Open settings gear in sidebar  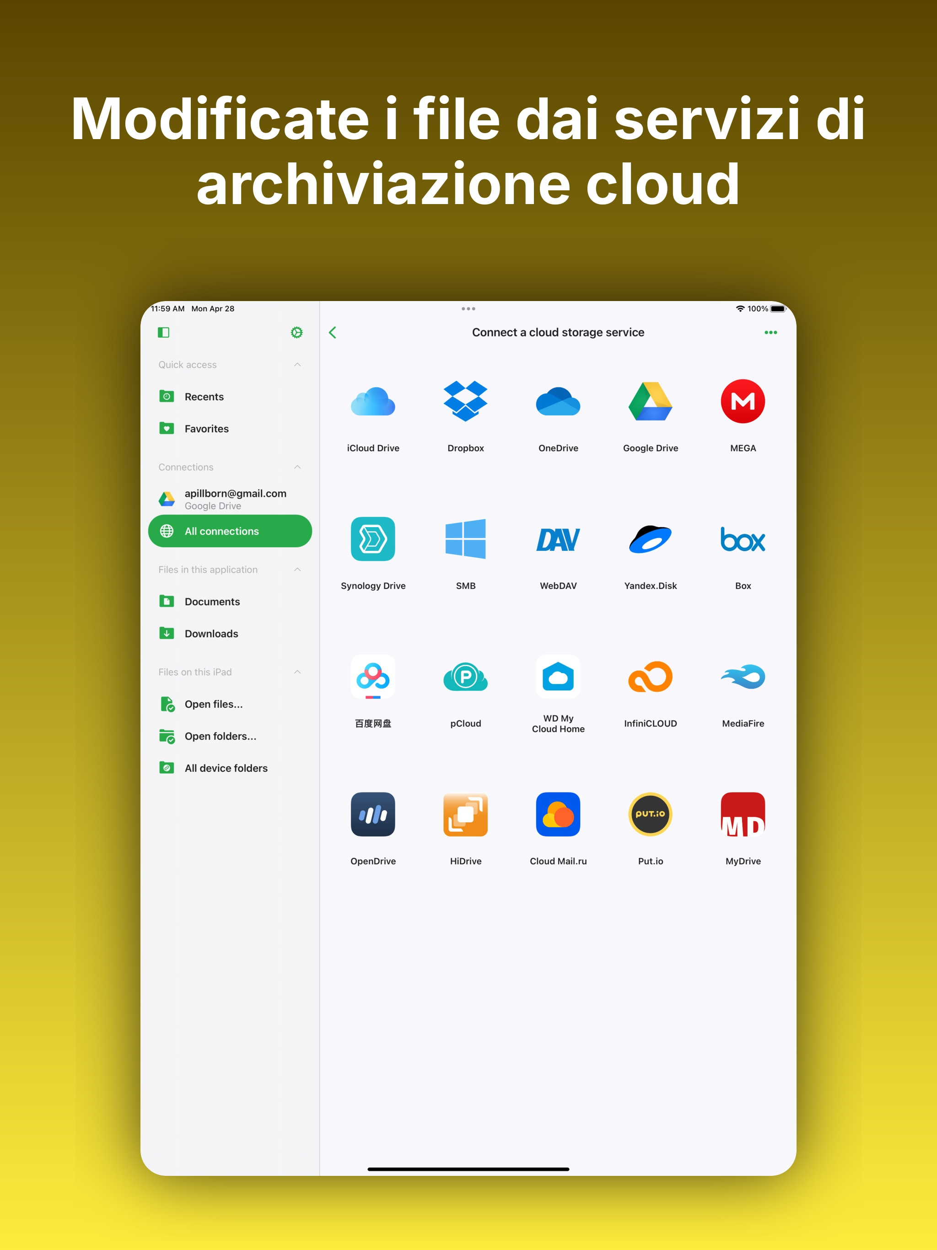pos(296,332)
